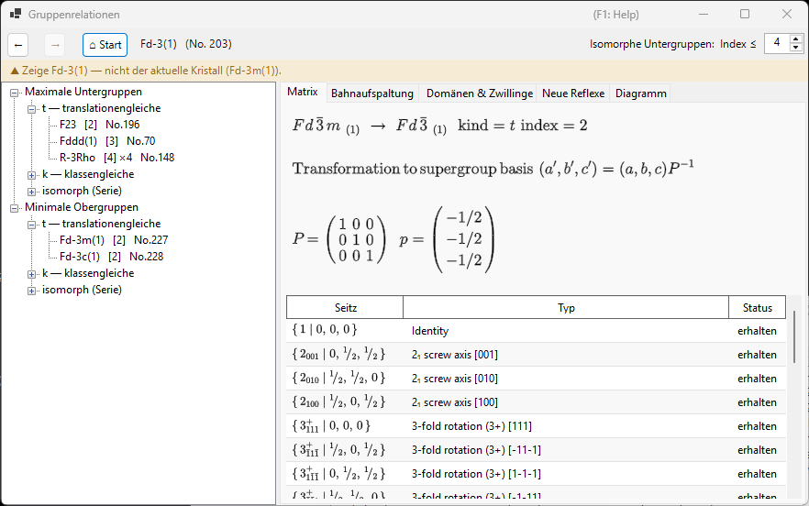This screenshot has width=809, height=506.
Task: Click the forward arrow navigation button
Action: coord(55,46)
